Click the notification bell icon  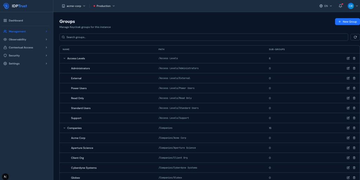click(x=340, y=6)
